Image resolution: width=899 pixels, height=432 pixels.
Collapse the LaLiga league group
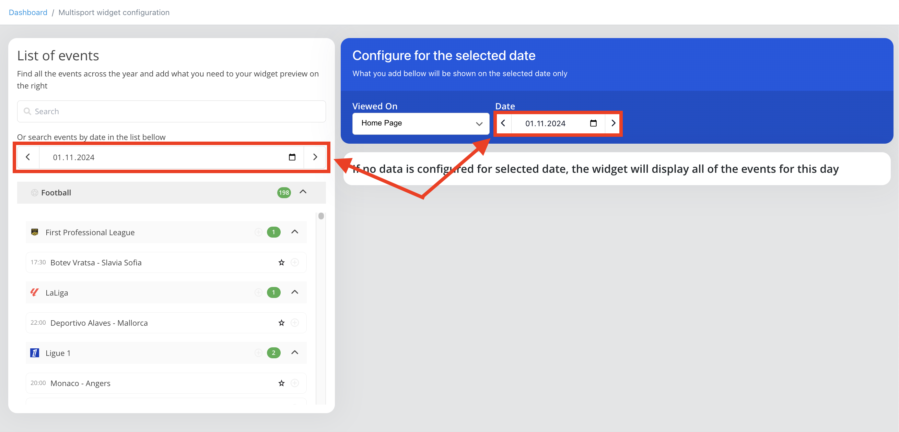pyautogui.click(x=295, y=292)
